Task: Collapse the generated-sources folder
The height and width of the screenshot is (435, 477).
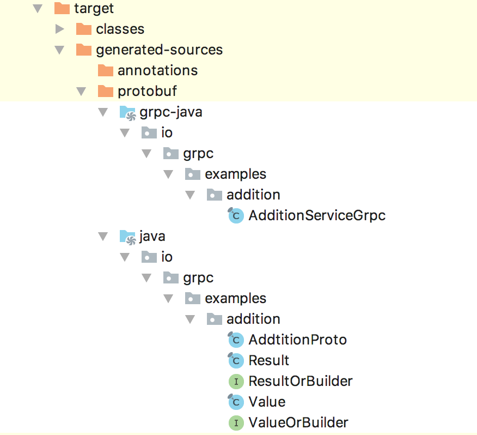Action: coord(60,50)
